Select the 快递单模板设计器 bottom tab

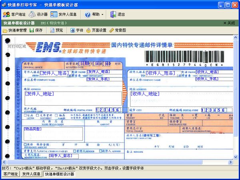click(x=59, y=174)
